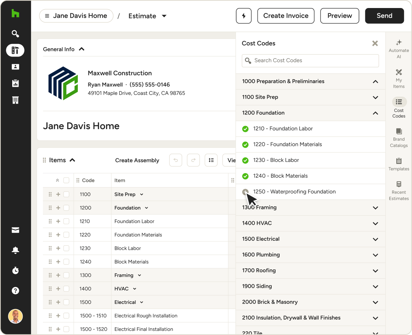Collapse the 1200 Foundation cost code section
Viewport: 412px width, 335px height.
[375, 113]
